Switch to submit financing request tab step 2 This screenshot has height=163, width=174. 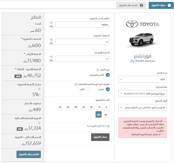point(131,5)
